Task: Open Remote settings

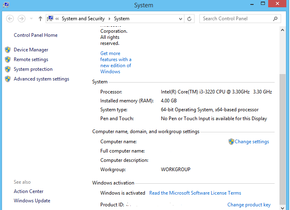Action: click(31, 59)
